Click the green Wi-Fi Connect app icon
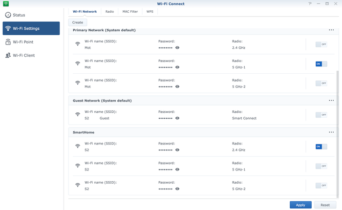Image resolution: width=342 pixels, height=210 pixels. tap(6, 3)
